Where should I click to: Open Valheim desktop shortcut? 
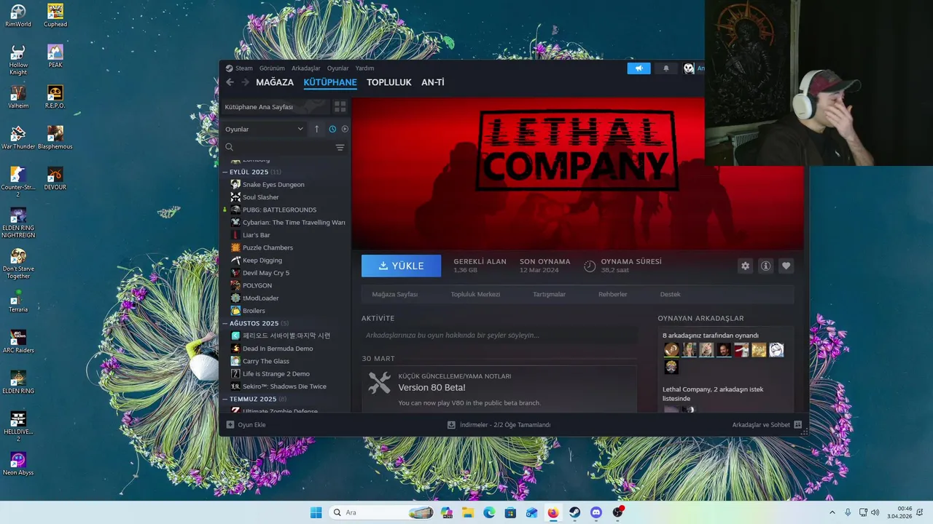(18, 97)
